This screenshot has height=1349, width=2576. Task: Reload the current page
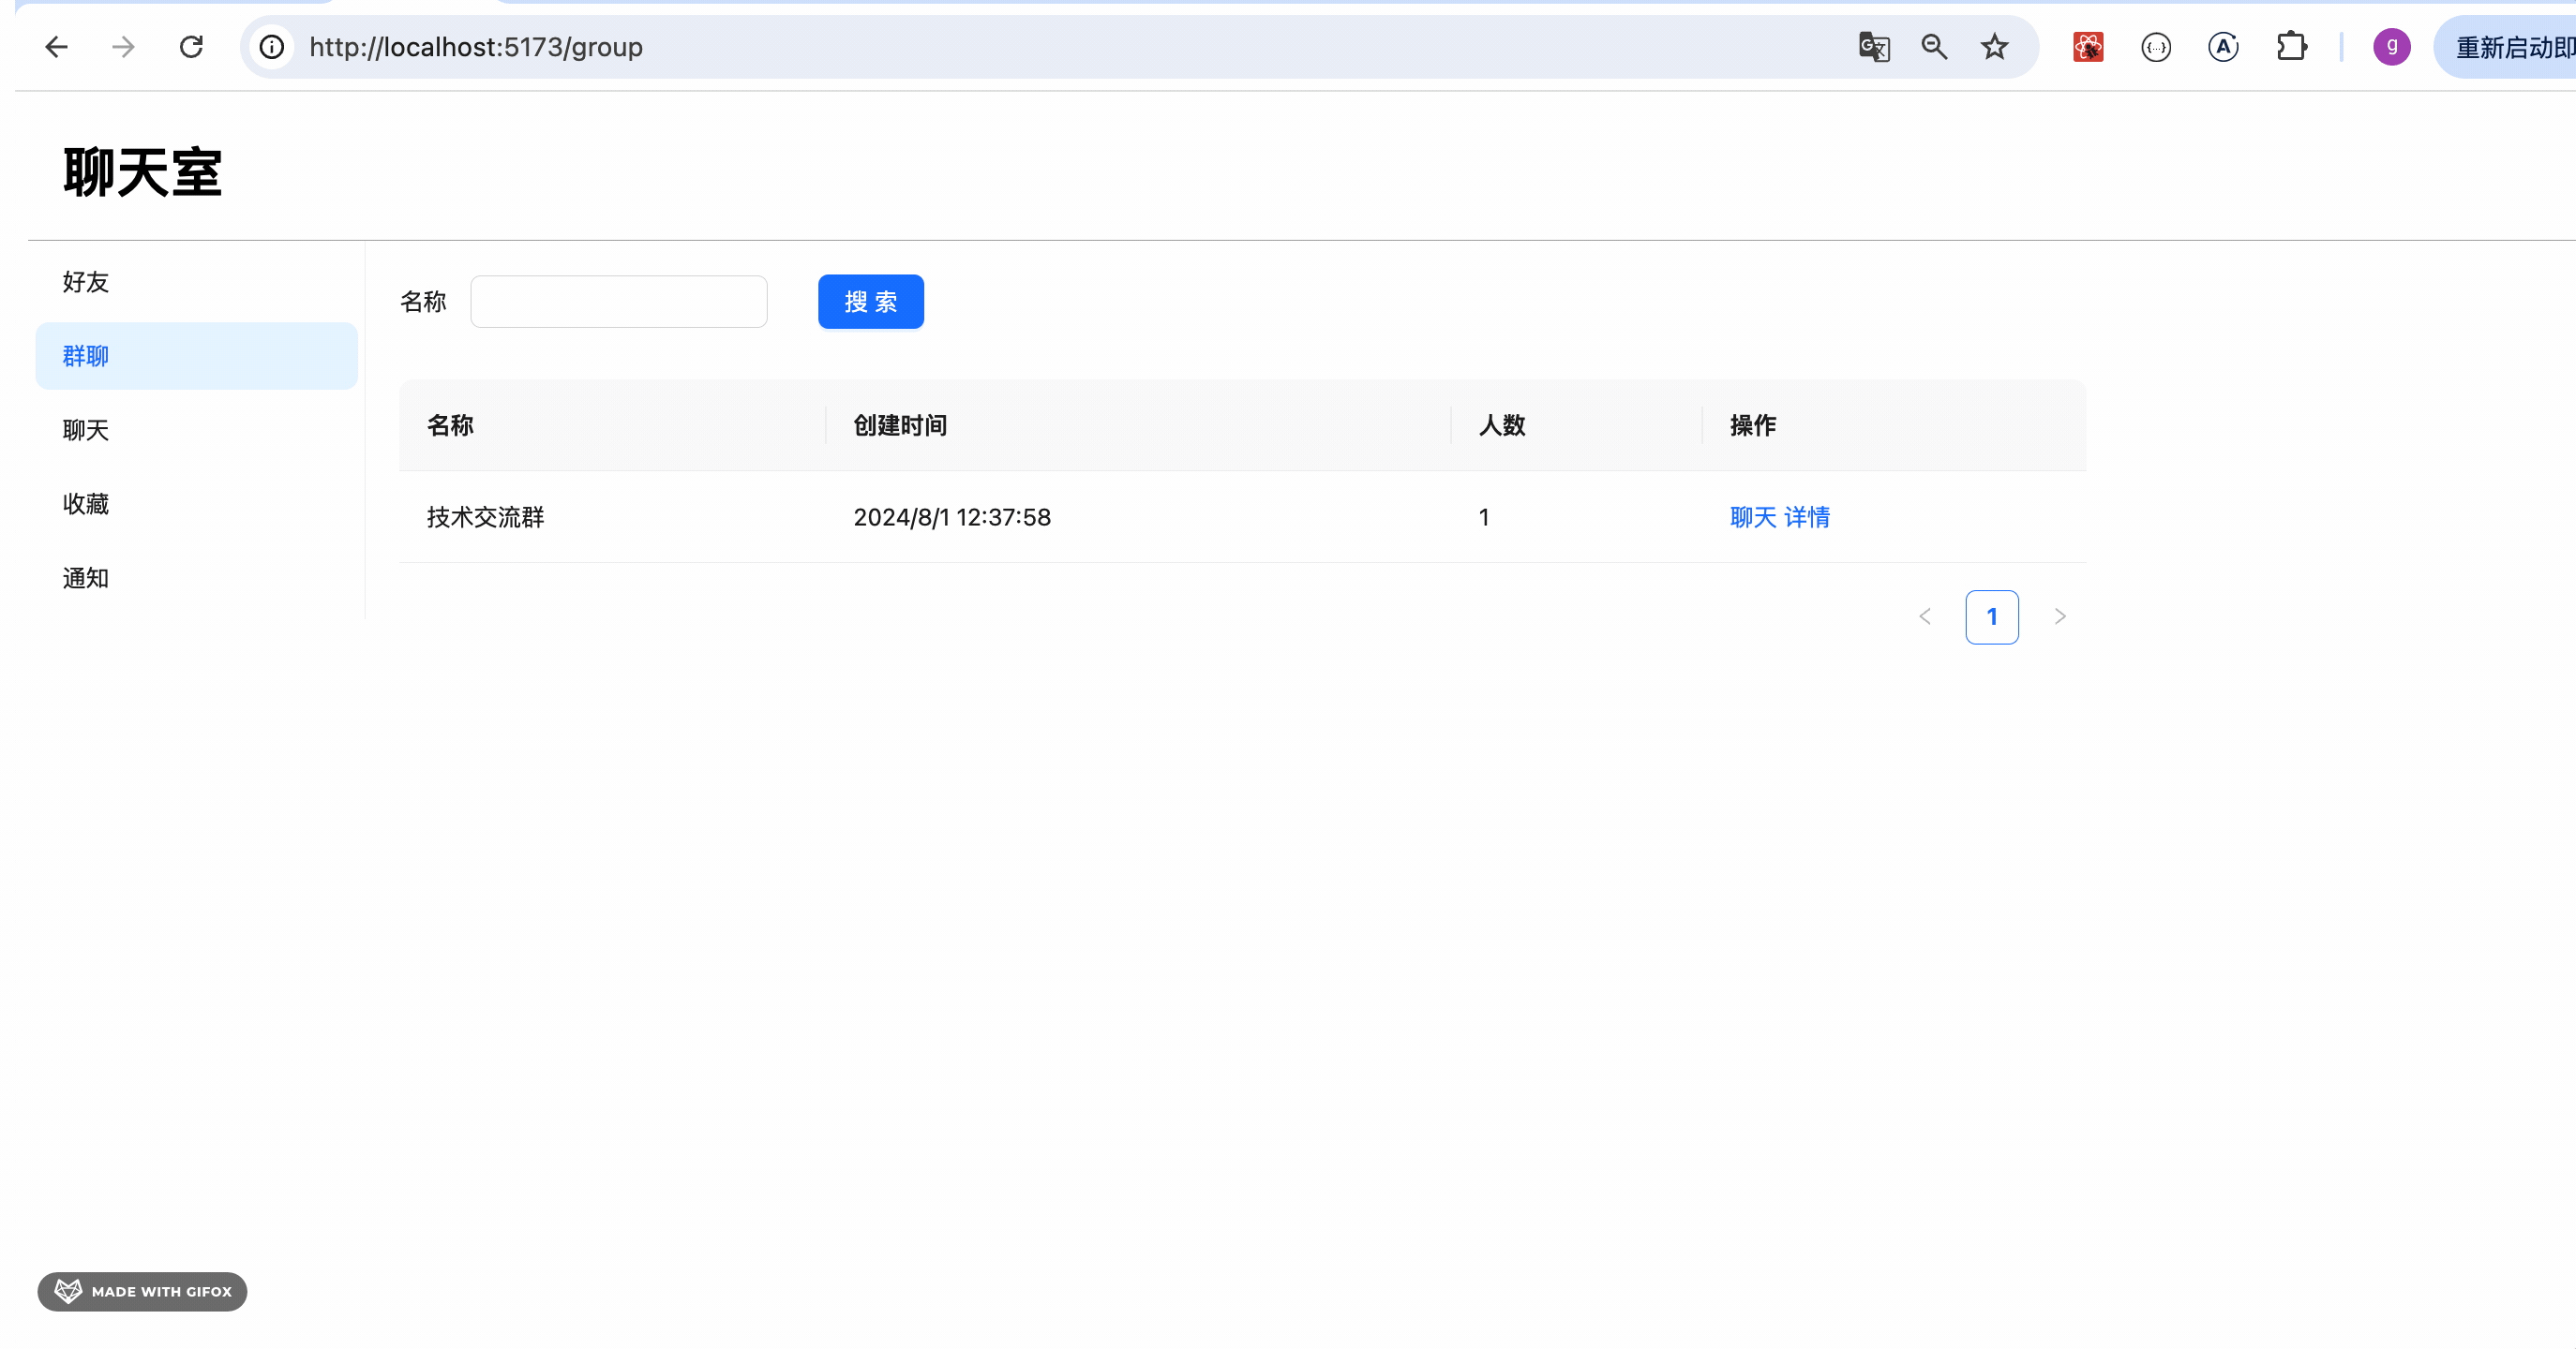tap(191, 47)
